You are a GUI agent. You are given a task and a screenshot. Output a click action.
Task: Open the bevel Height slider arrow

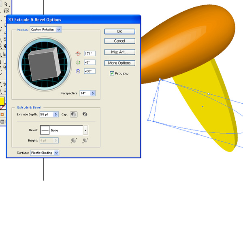coord(55,141)
